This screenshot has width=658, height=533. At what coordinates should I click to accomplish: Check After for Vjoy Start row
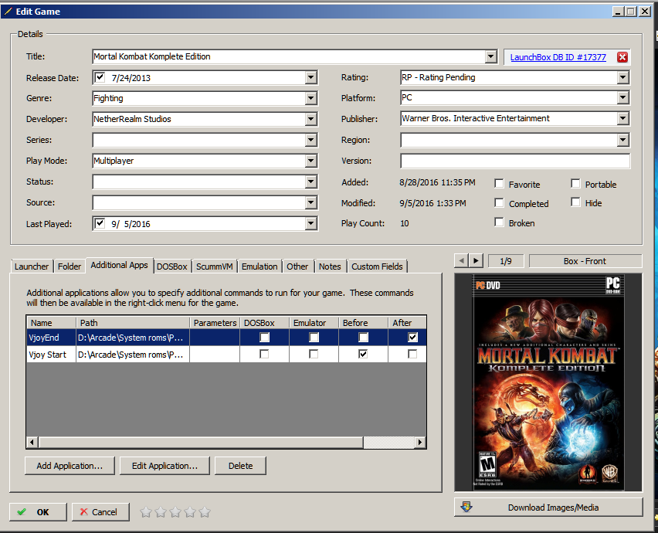[412, 355]
